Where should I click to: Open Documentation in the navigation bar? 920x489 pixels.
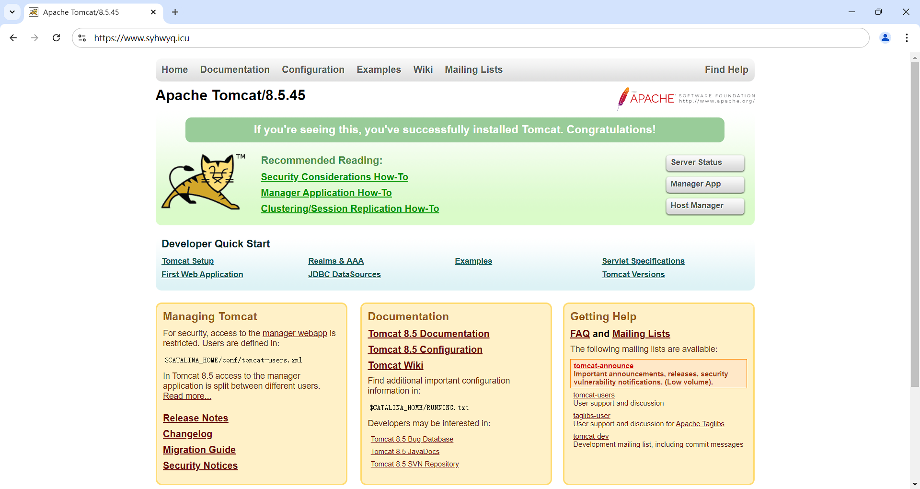click(x=235, y=70)
